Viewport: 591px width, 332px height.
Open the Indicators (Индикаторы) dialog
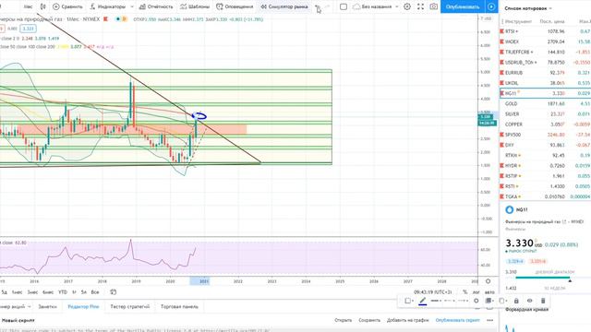tap(107, 6)
